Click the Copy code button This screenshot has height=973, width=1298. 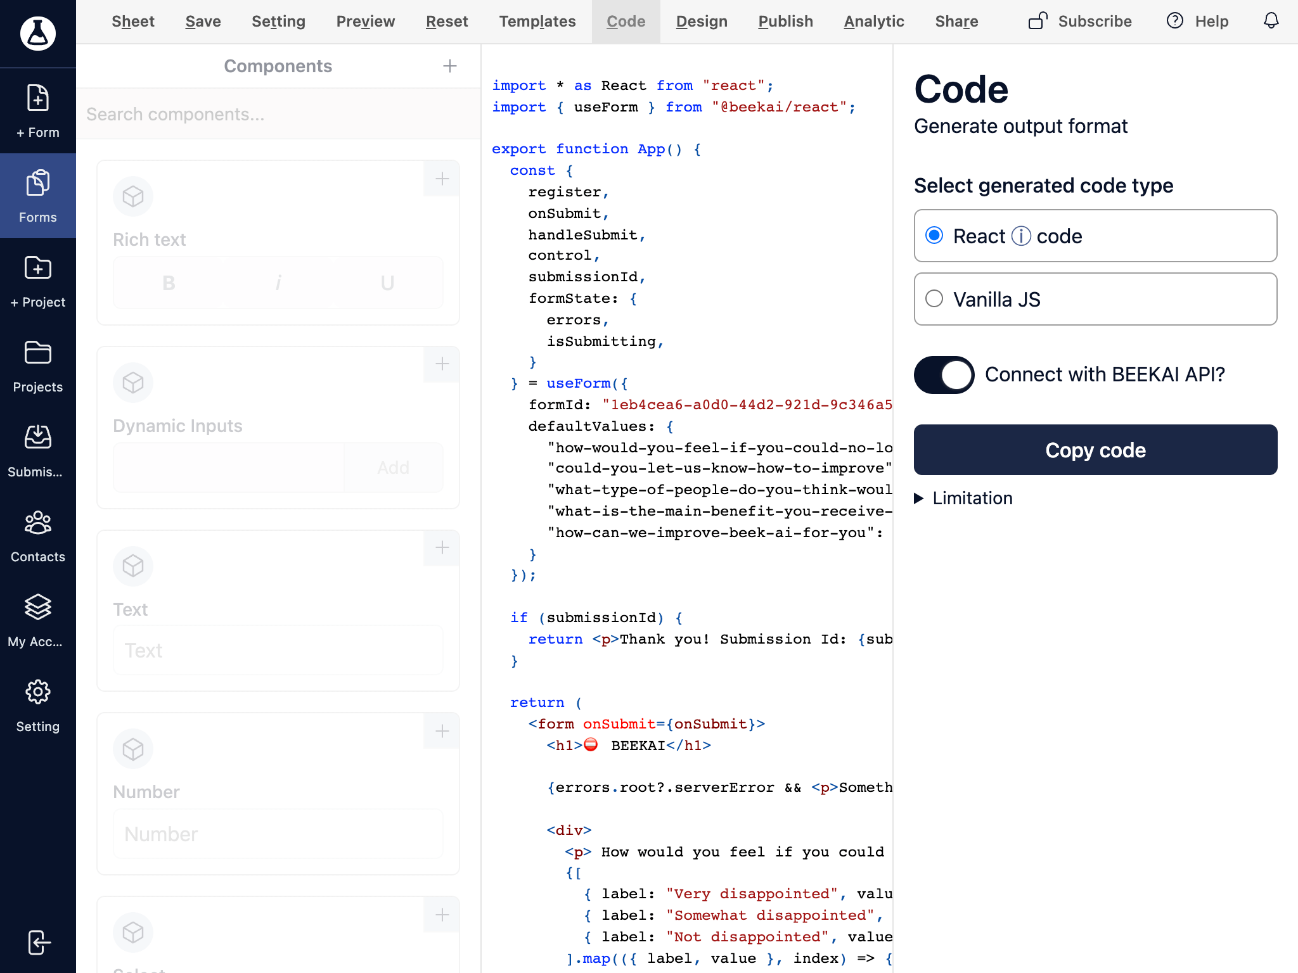(x=1095, y=450)
